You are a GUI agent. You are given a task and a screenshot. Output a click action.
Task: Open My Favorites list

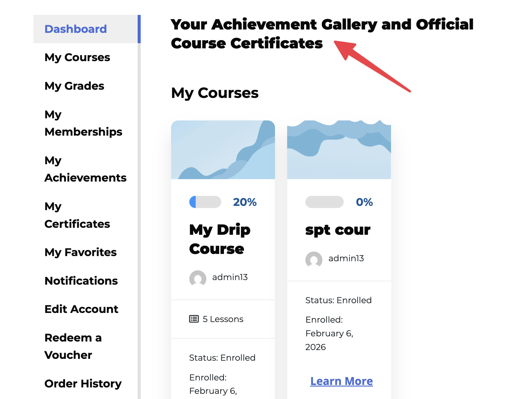(x=81, y=252)
